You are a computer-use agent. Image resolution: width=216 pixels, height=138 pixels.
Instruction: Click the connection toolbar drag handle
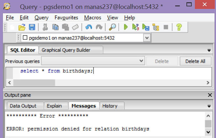(x=19, y=37)
